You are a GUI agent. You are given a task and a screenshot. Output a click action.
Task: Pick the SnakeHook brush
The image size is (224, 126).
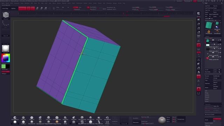pos(99,118)
